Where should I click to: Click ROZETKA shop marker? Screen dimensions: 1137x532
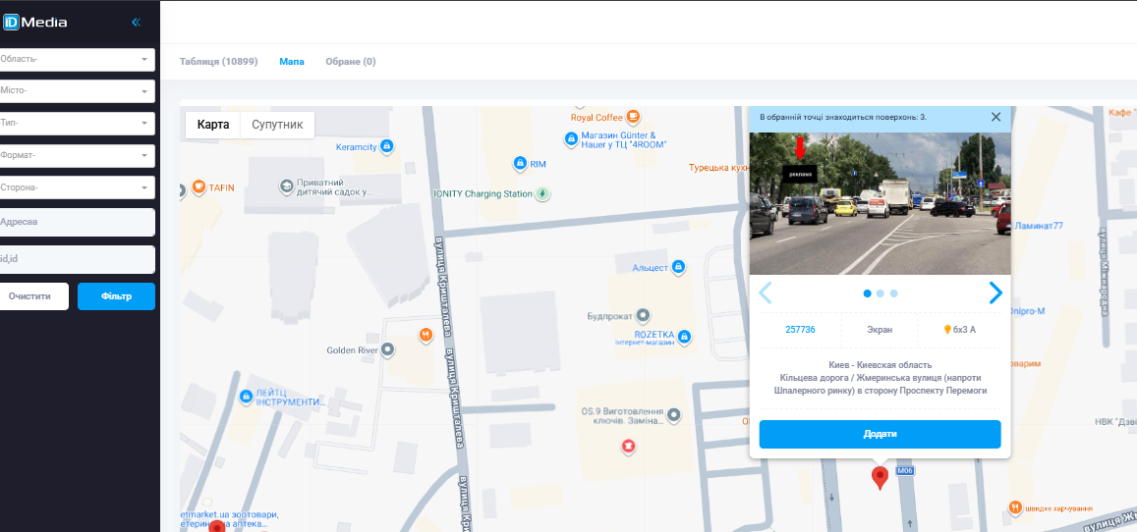click(684, 337)
